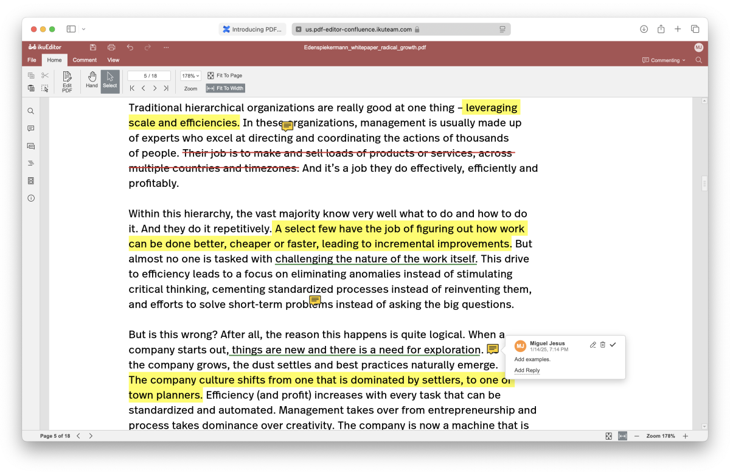Go to next page in status bar
This screenshot has height=475, width=730.
(91, 436)
